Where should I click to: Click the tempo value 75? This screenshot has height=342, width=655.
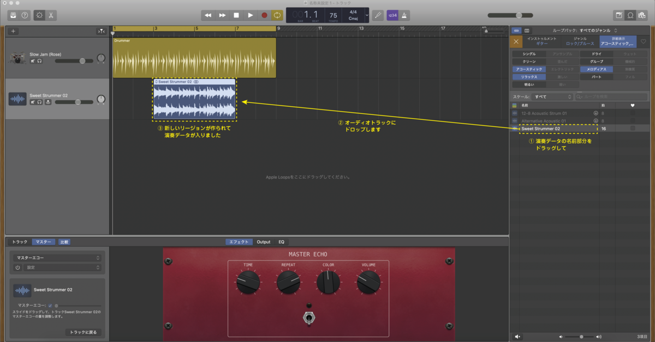click(334, 15)
